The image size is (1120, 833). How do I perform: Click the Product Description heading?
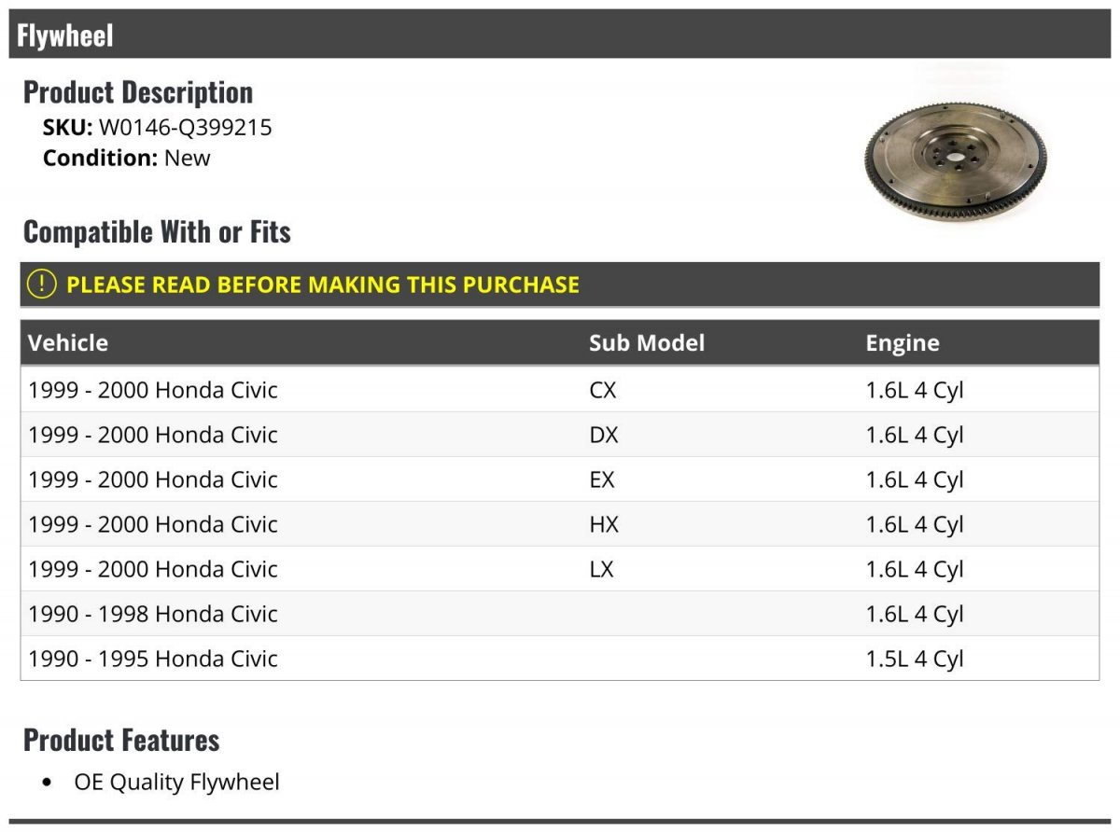point(138,91)
